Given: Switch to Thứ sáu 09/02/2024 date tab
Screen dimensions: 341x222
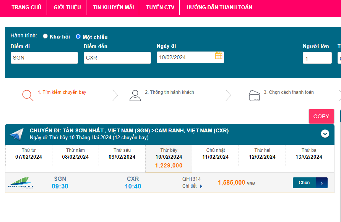Looking at the screenshot, I should pyautogui.click(x=122, y=154).
